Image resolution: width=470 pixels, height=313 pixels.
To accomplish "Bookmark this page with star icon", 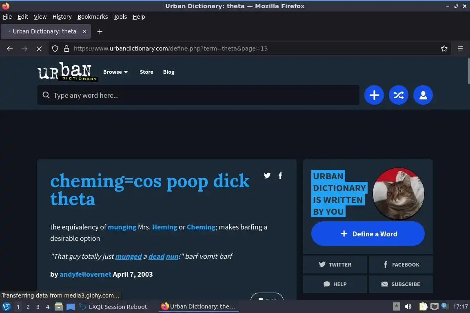I will coord(444,48).
